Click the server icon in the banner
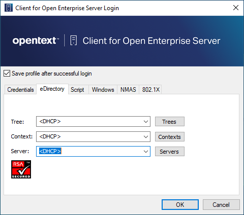 [74, 41]
